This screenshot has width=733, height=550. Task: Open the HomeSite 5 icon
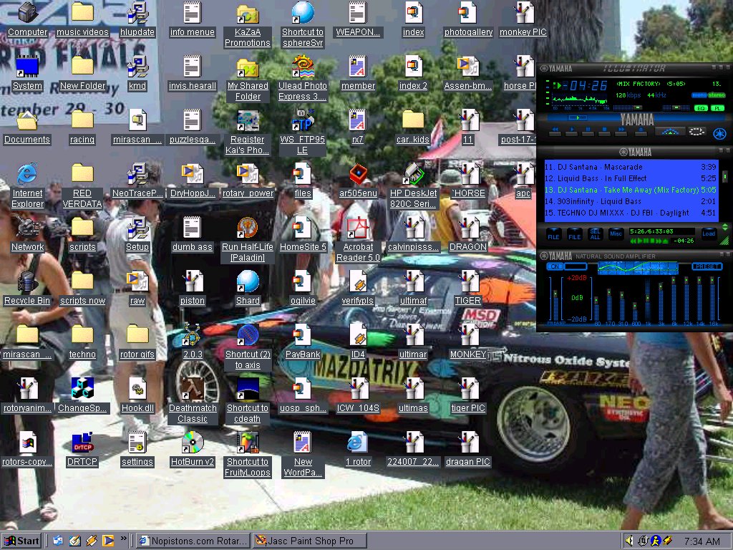303,228
